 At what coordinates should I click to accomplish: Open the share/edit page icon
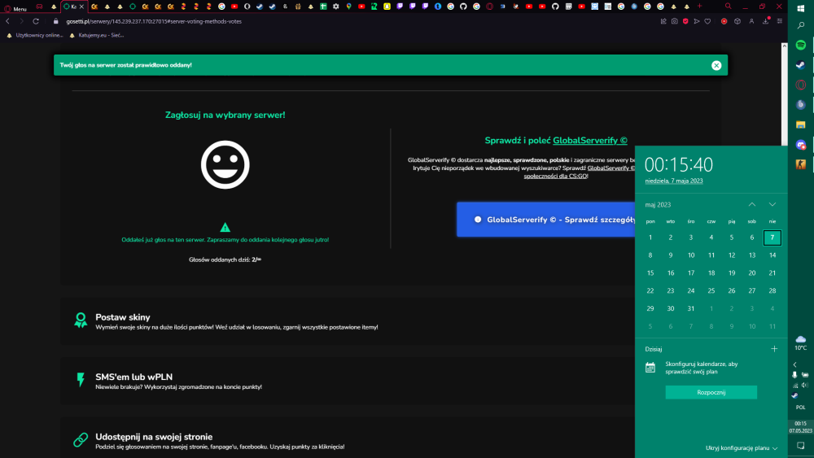(x=663, y=21)
